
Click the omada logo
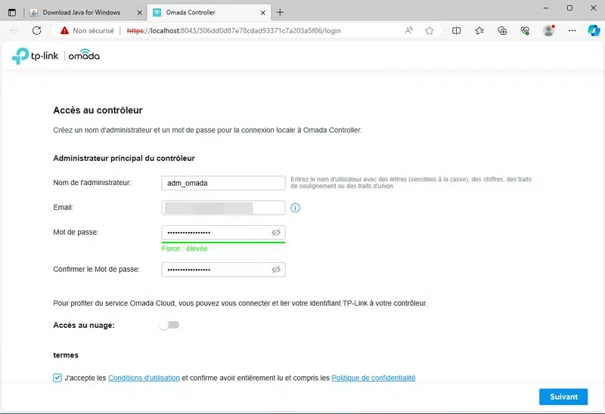coord(84,54)
